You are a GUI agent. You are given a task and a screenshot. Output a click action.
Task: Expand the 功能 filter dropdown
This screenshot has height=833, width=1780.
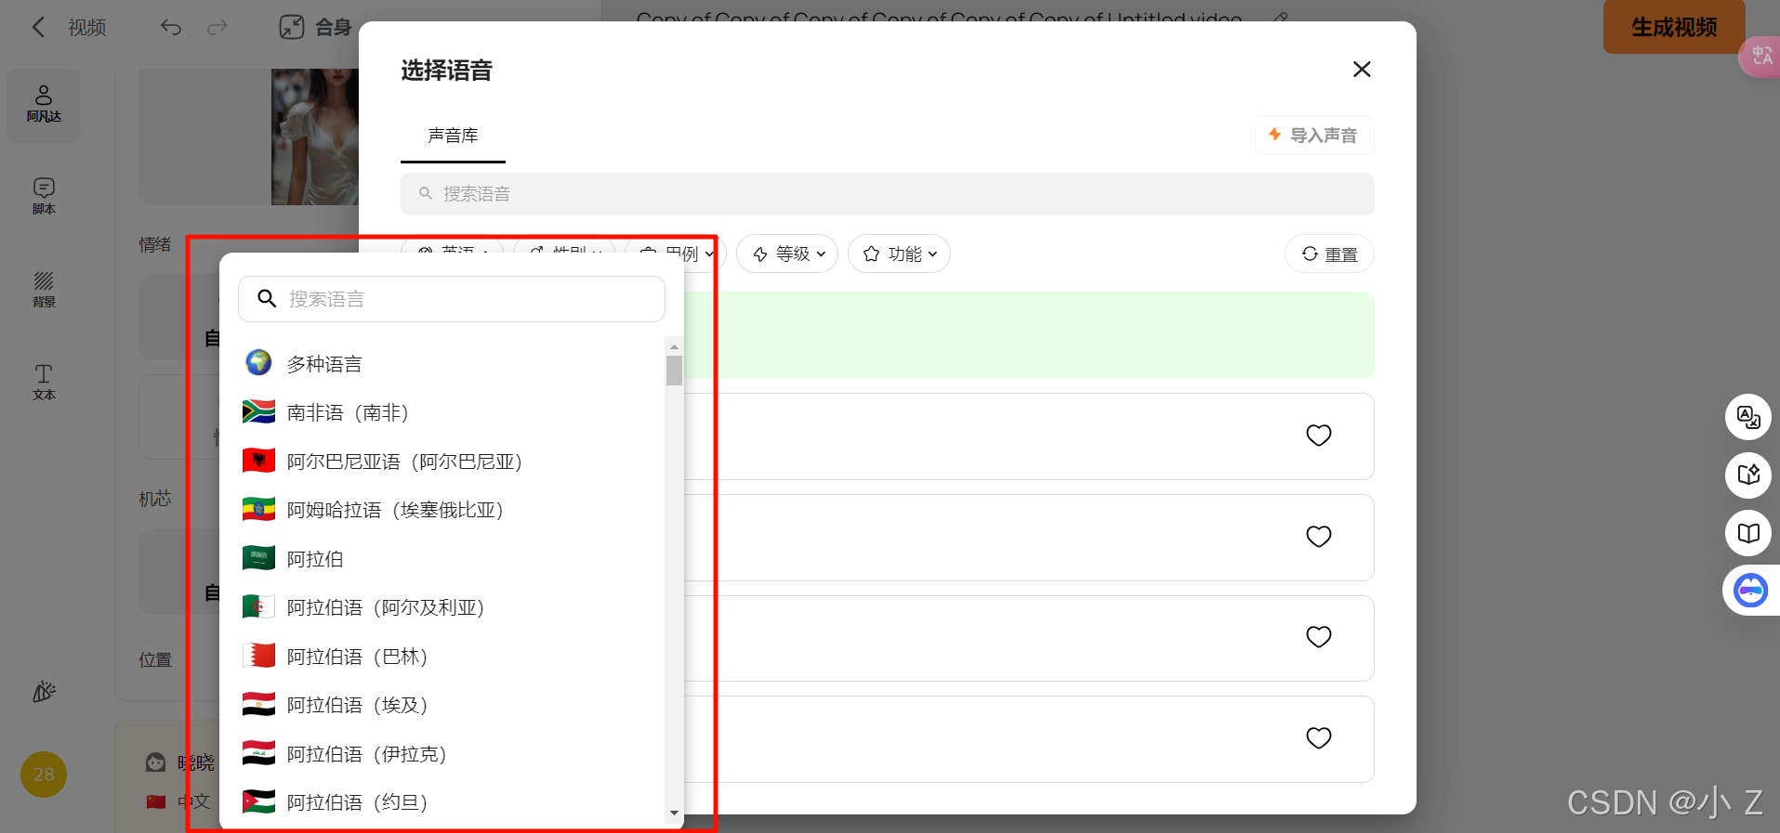[899, 254]
